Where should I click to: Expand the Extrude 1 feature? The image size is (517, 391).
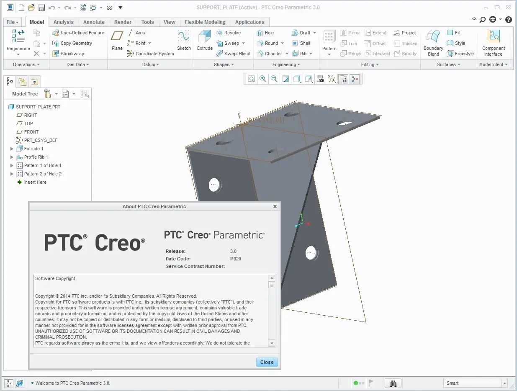(x=12, y=149)
